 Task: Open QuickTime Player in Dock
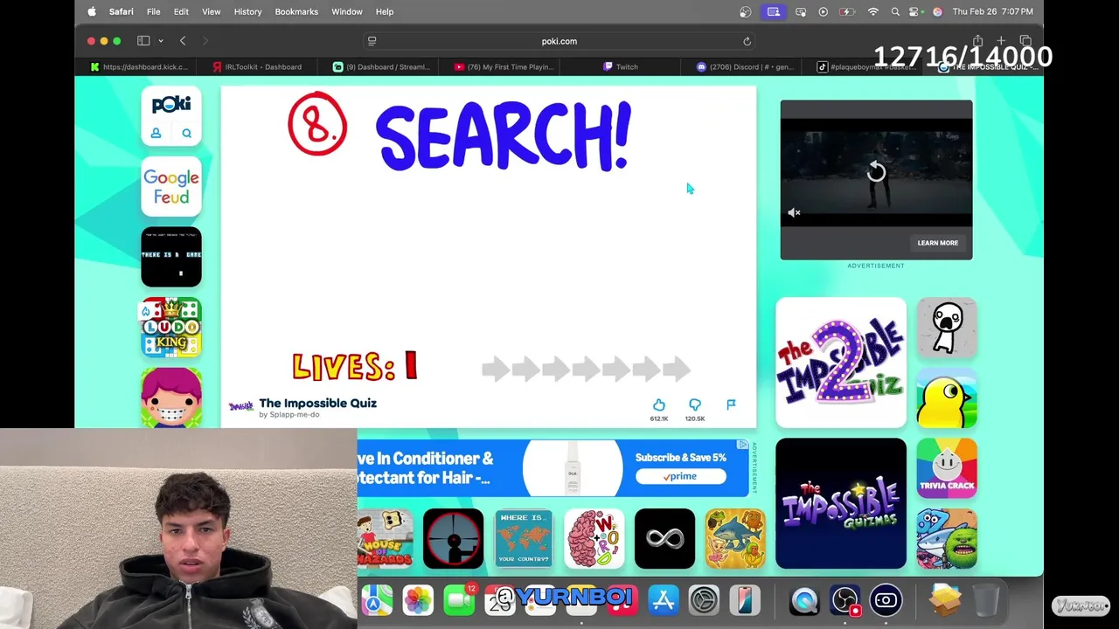(804, 600)
